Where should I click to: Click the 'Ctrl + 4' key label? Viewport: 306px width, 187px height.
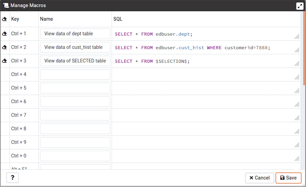tap(18, 74)
